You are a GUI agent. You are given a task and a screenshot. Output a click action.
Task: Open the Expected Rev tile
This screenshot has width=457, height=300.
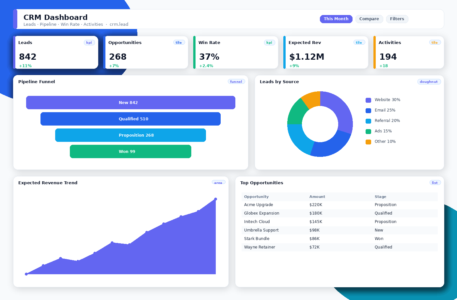click(326, 52)
